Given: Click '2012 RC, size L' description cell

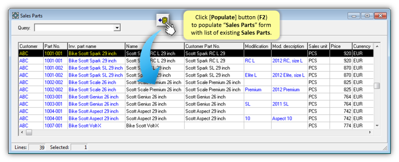Looking at the screenshot, I should 289,61.
